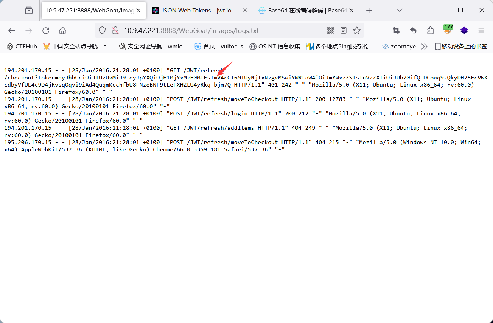The width and height of the screenshot is (493, 323).
Task: Close the WebGoat logs.txt tab
Action: point(139,11)
